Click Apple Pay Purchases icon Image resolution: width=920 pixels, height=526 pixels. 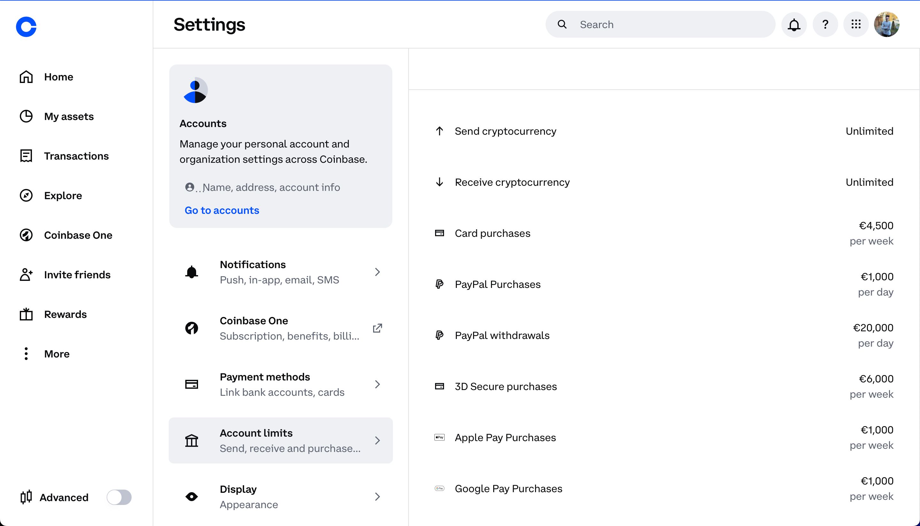[x=439, y=437]
